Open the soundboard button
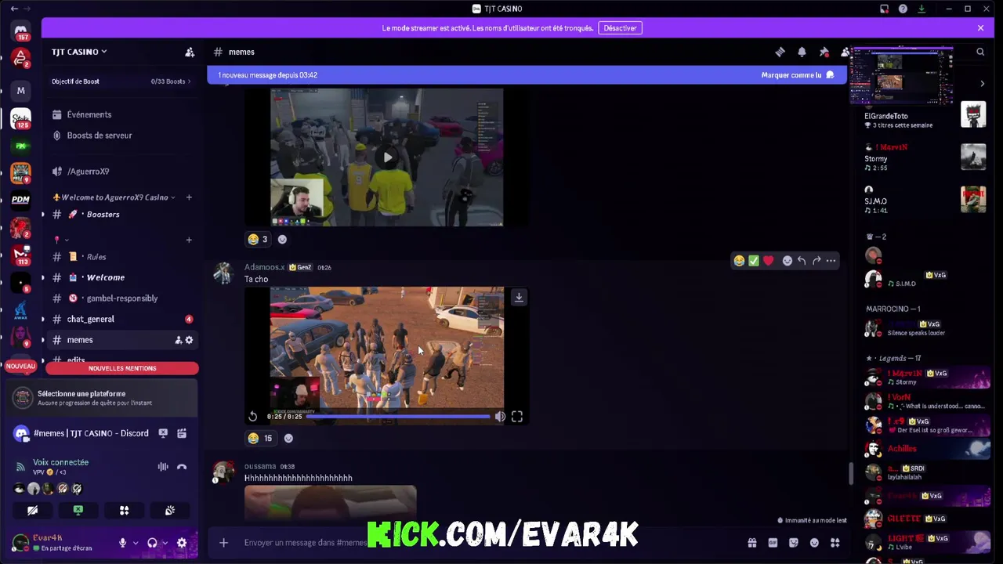This screenshot has width=1003, height=564. coord(170,511)
